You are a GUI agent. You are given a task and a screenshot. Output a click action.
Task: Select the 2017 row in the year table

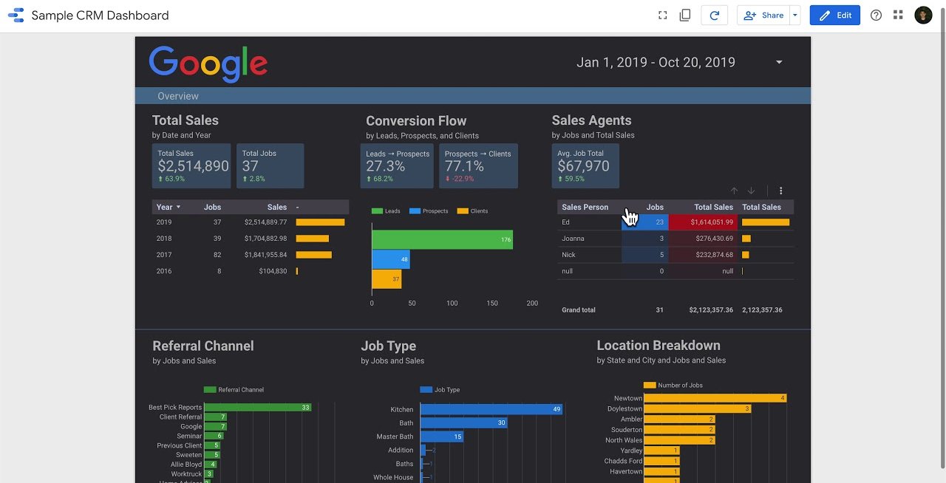point(250,255)
